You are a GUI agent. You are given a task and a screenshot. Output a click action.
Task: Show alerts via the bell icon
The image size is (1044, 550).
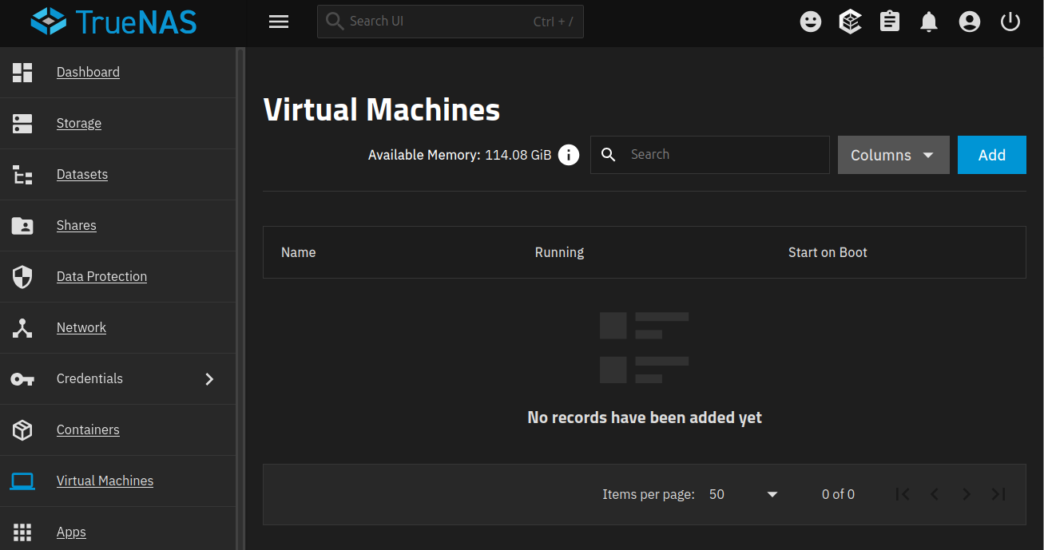coord(929,22)
